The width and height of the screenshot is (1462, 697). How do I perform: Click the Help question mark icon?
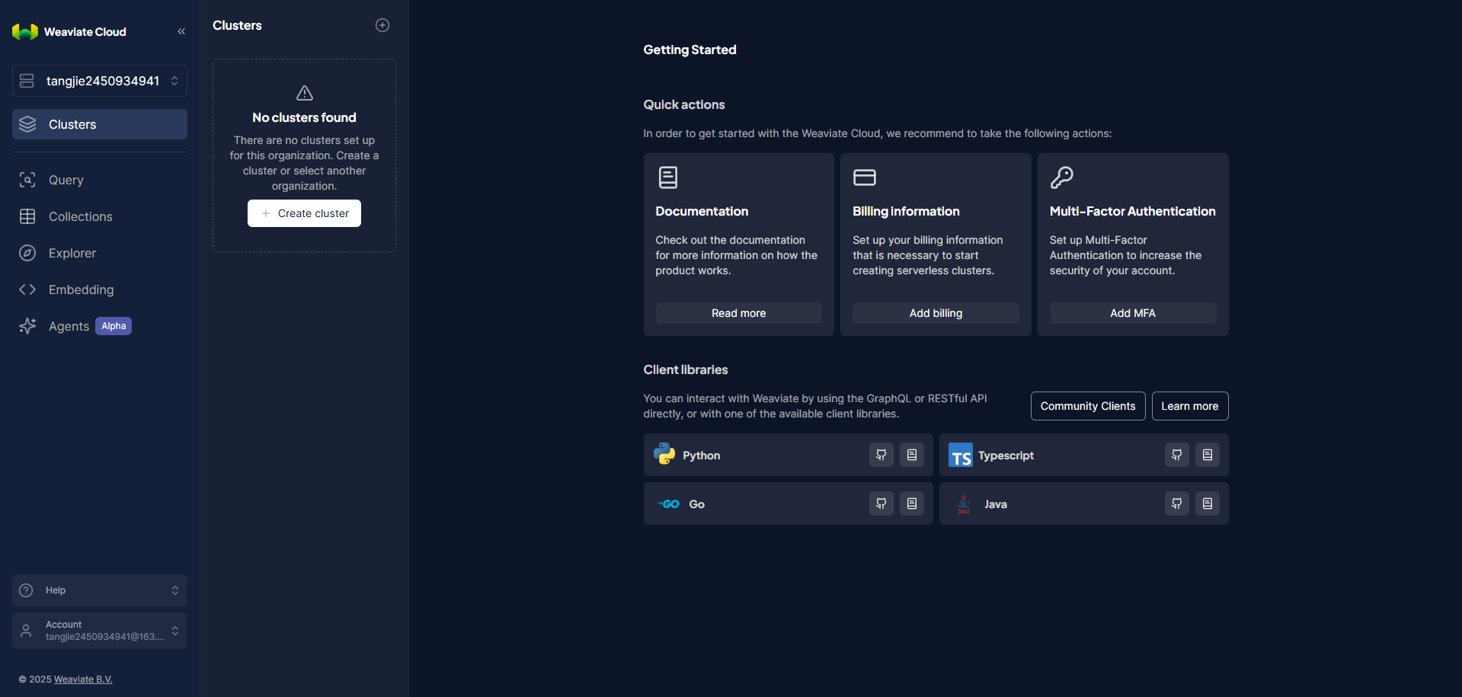(26, 590)
